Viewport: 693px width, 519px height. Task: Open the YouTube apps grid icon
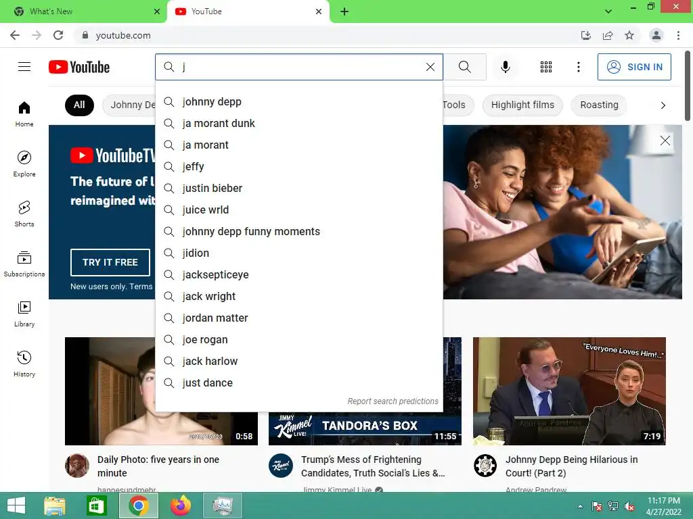(x=546, y=67)
